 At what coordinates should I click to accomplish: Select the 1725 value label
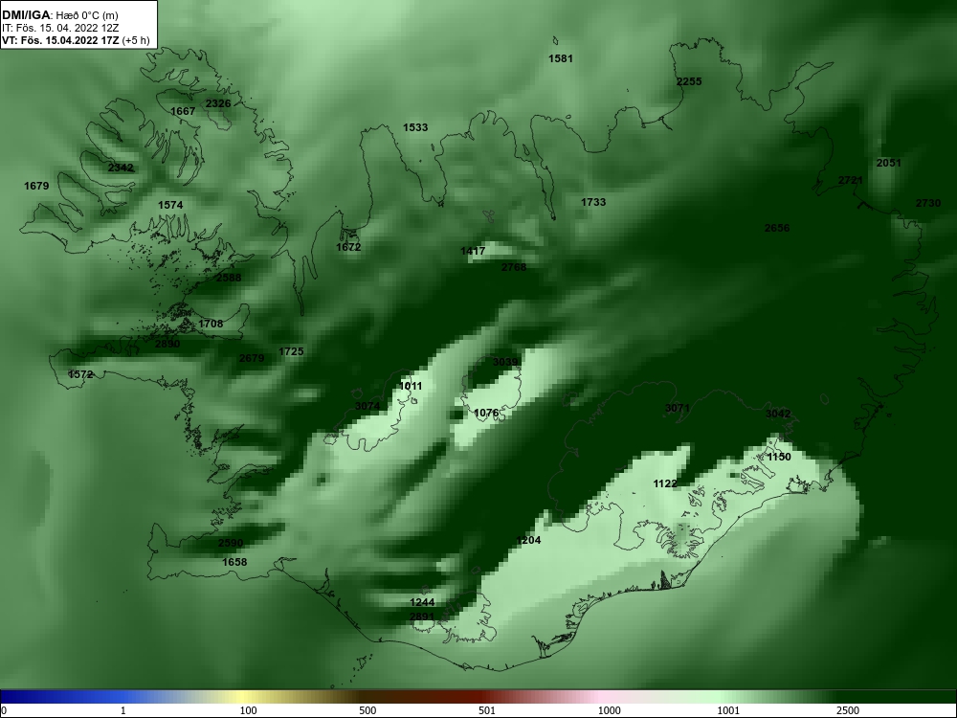[291, 351]
